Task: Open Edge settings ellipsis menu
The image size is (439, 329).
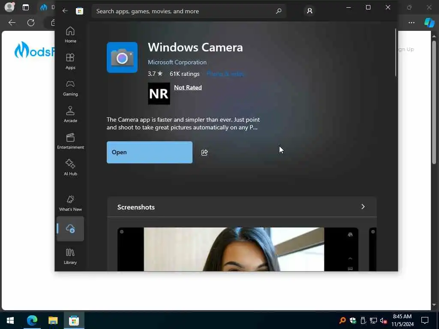Action: (x=411, y=22)
